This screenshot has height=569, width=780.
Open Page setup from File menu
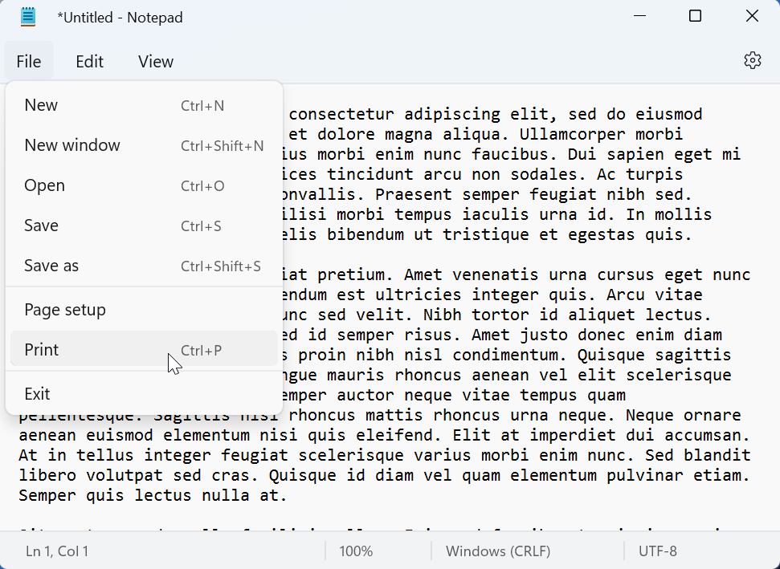pyautogui.click(x=65, y=310)
